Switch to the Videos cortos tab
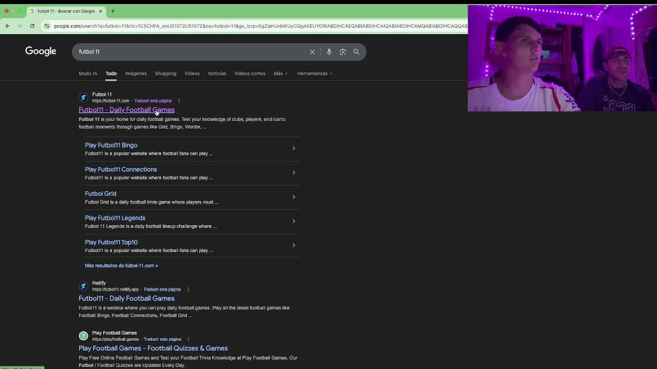 tap(250, 73)
